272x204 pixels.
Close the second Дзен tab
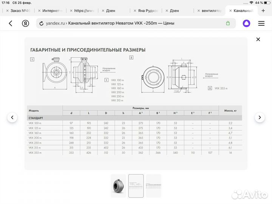[167, 11]
